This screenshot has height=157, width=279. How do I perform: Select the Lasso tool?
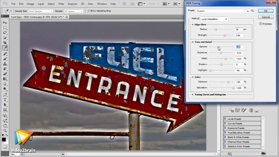click(5, 33)
